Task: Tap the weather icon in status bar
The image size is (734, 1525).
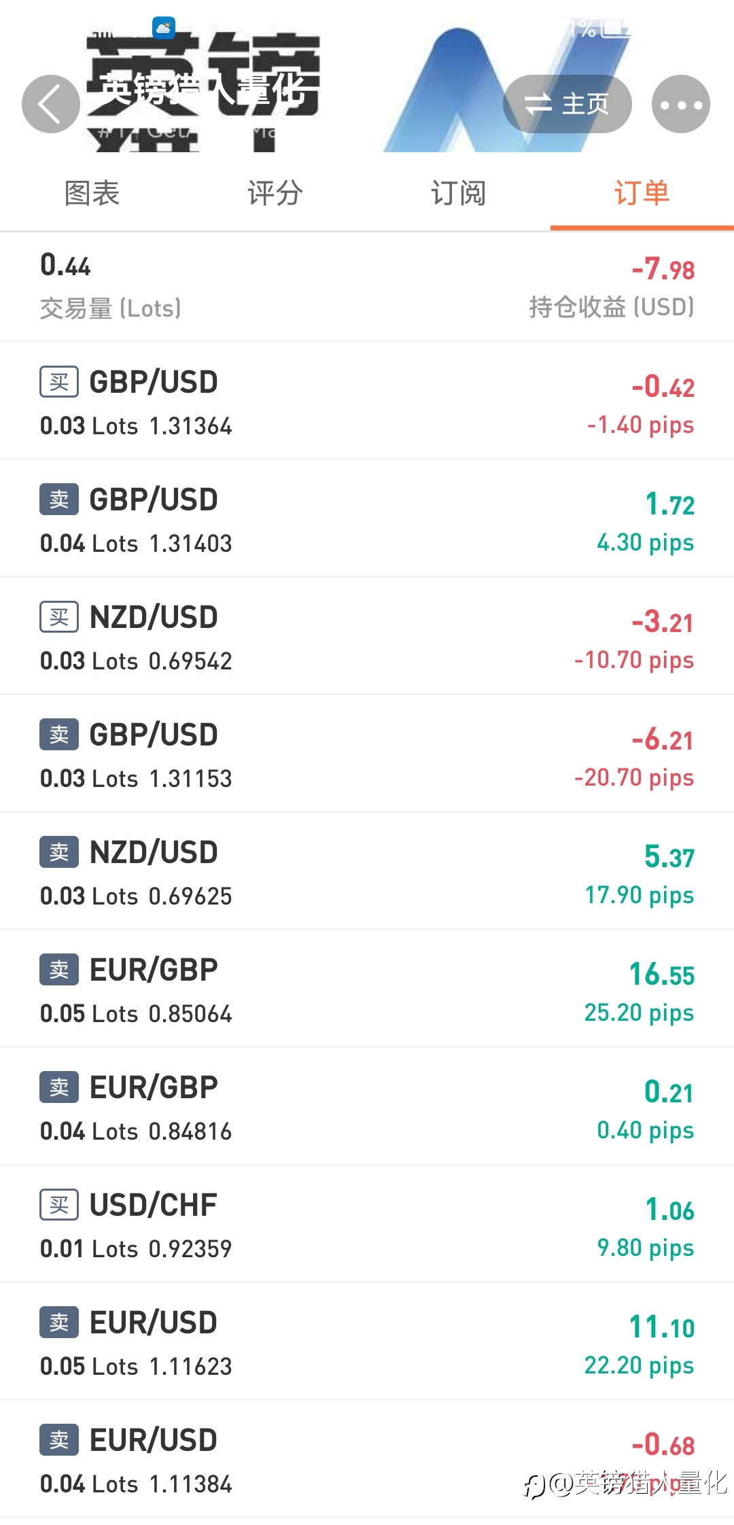Action: coord(164,28)
